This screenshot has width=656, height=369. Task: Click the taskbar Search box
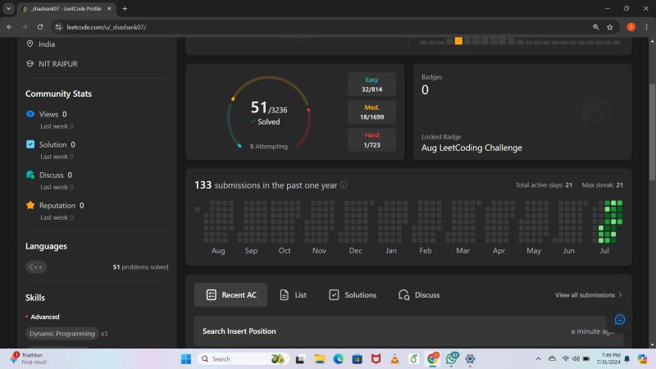(243, 359)
